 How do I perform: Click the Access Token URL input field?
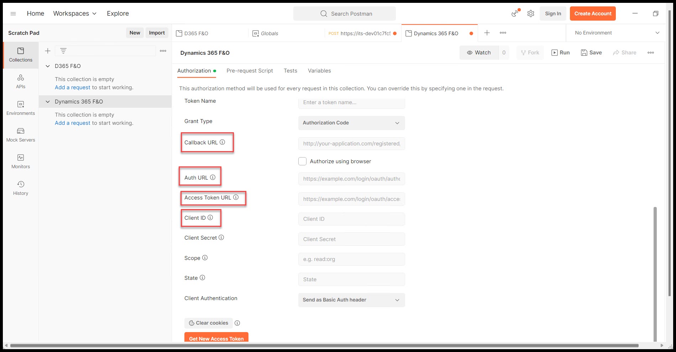click(351, 199)
